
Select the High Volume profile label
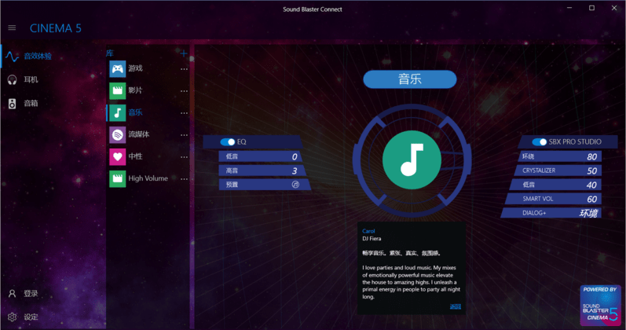(x=148, y=178)
